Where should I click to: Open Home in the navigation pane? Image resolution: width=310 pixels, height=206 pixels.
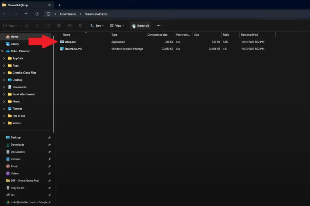coord(15,37)
